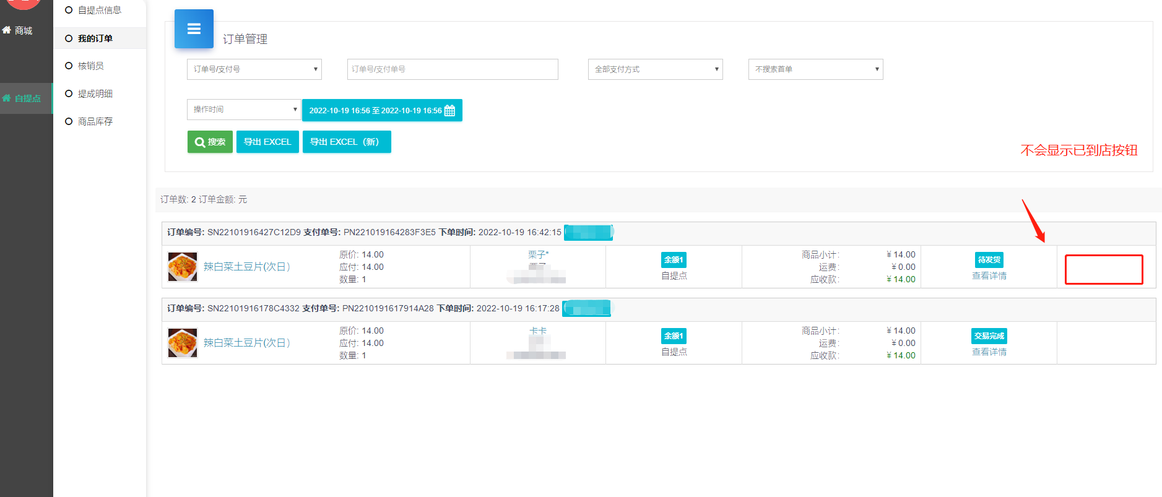Viewport: 1162px width, 497px height.
Task: Click the green 搜索 button
Action: pyautogui.click(x=210, y=142)
